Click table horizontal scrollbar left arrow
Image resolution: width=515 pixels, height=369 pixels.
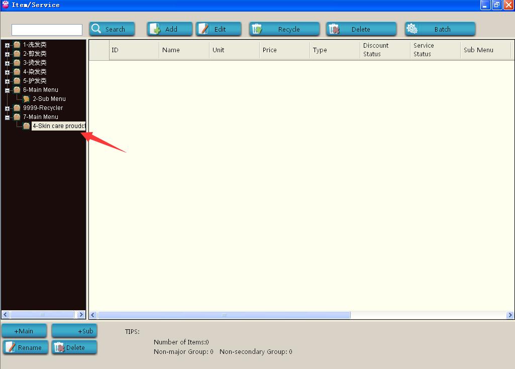click(93, 315)
